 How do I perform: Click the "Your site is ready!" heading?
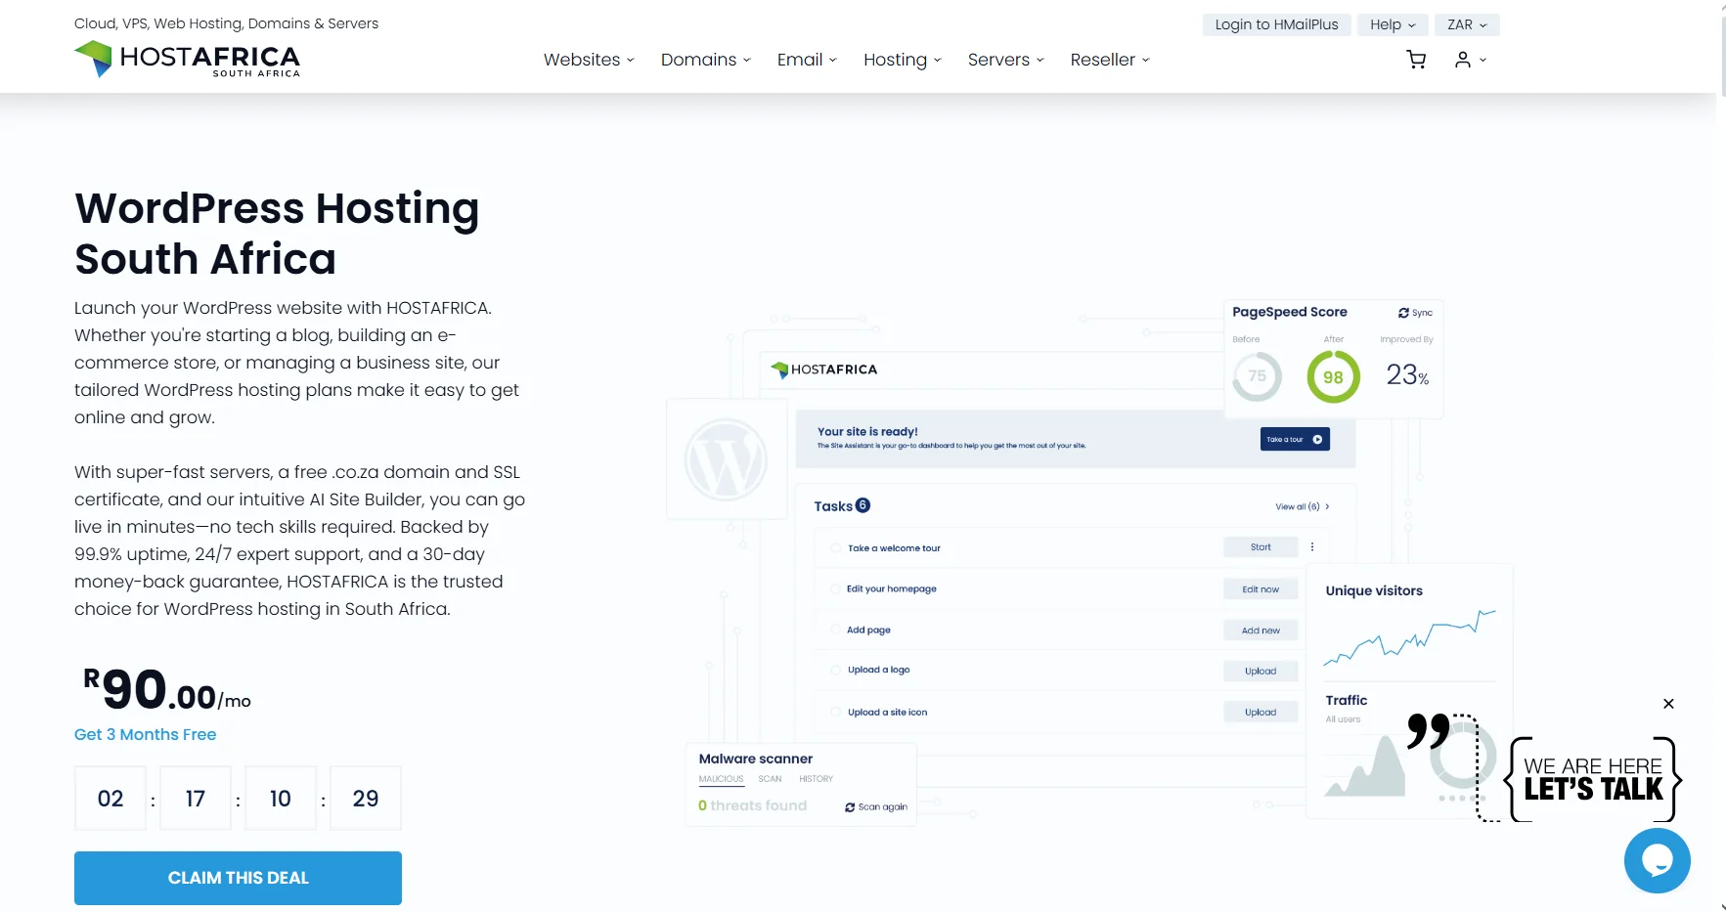(867, 431)
